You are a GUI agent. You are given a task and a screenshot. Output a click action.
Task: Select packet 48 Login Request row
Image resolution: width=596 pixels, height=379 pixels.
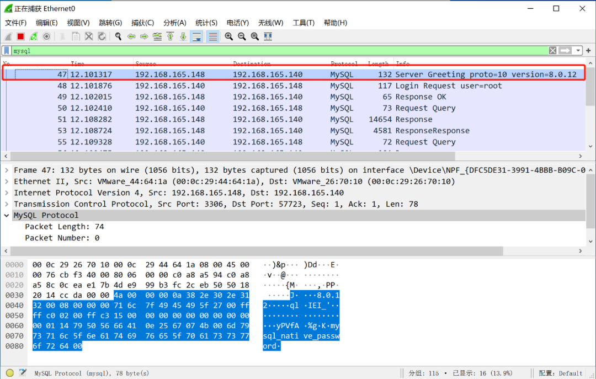[x=276, y=86]
